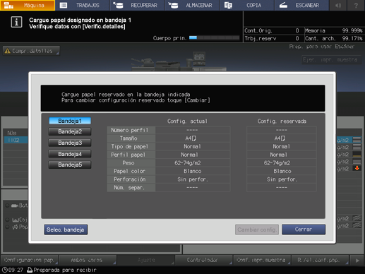Screen dimensions: 365x274
Task: Select Bandeja4 tray
Action: click(x=70, y=154)
